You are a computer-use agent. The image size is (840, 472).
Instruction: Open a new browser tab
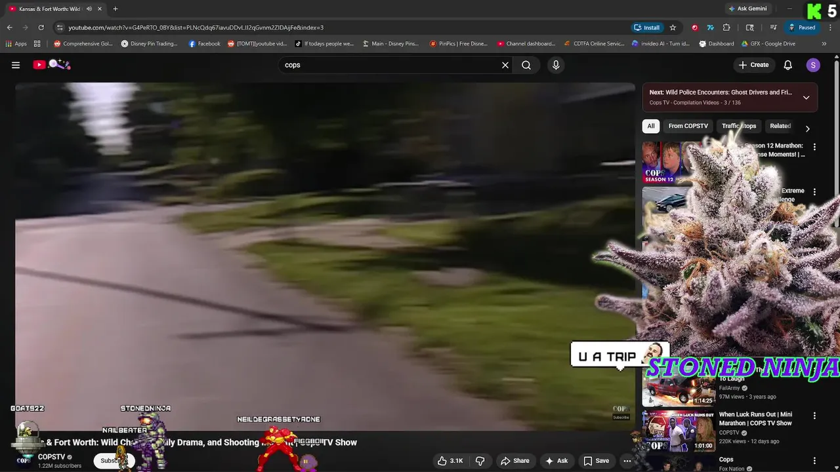tap(115, 9)
